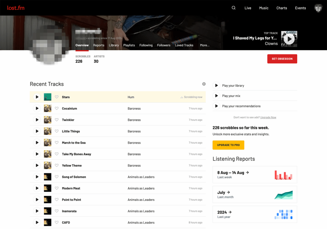Start Play your recommendations
The height and width of the screenshot is (229, 327).
pos(217,106)
